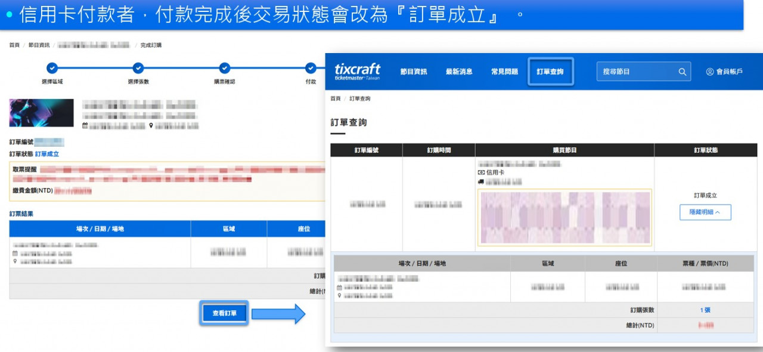Select the 購票確認 step checkmark circle
This screenshot has width=763, height=352.
point(225,68)
